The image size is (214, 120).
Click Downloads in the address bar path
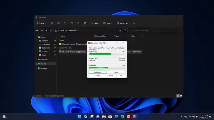72,30
